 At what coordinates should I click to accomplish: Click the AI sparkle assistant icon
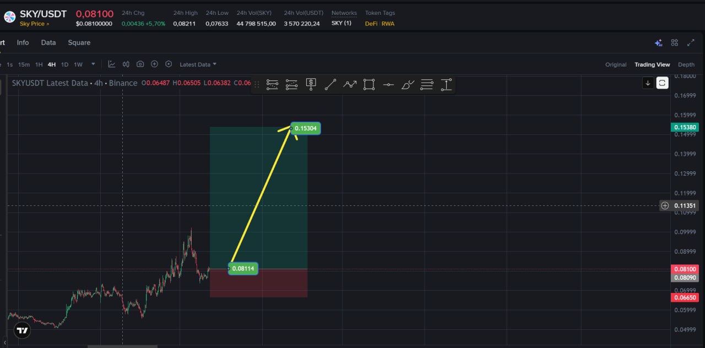point(658,42)
